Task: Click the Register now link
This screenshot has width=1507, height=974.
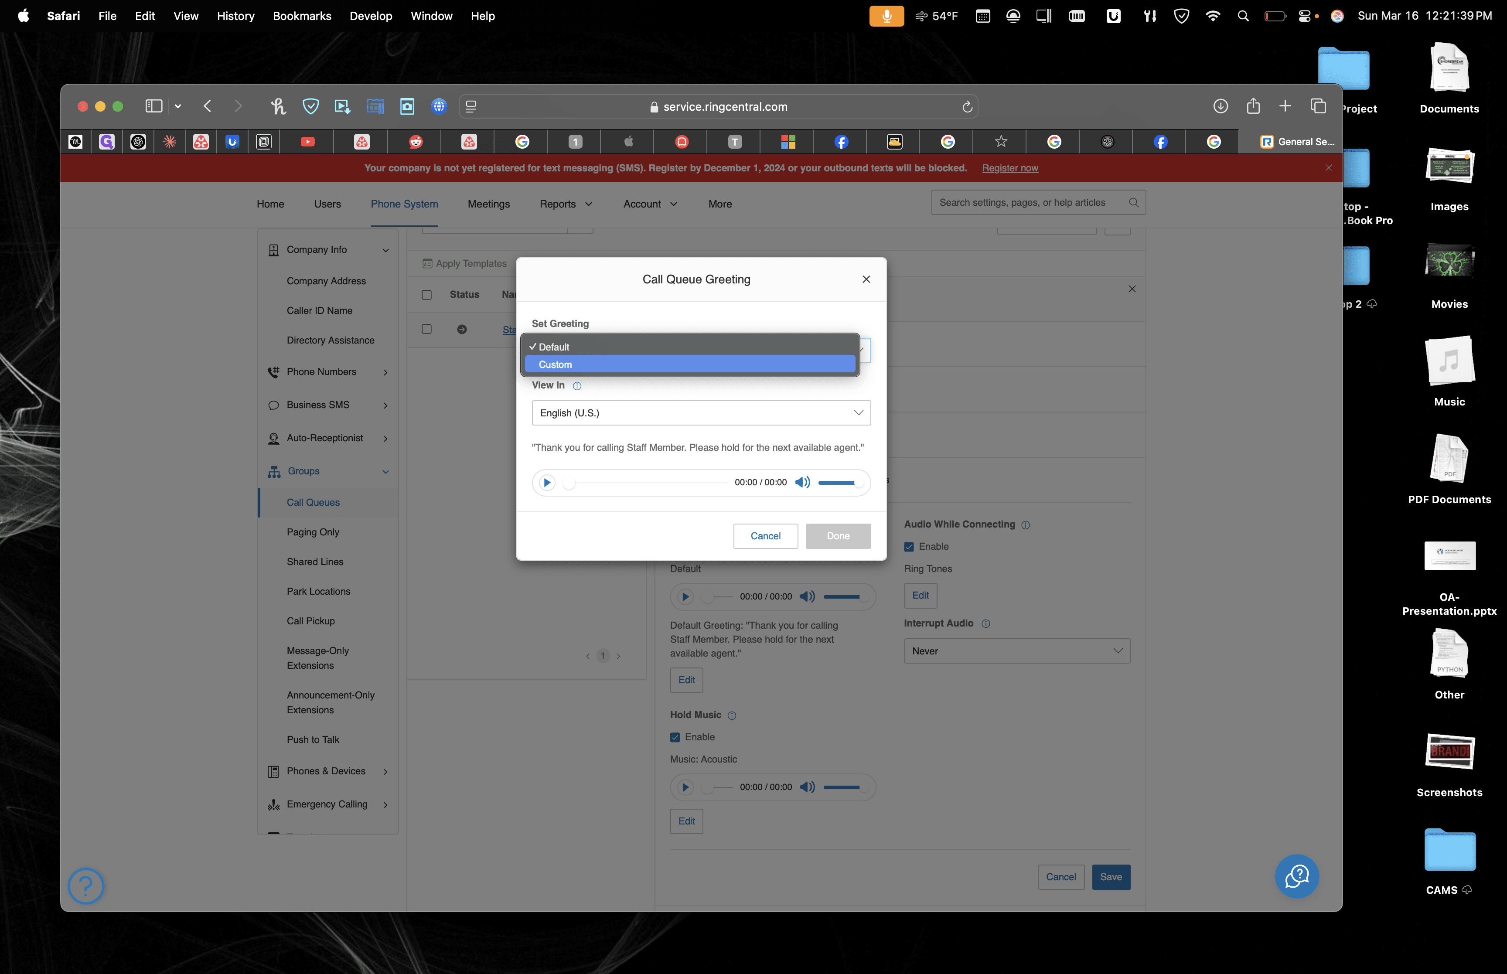Action: click(1009, 167)
